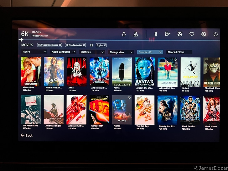Select Alita: Battle Angel poster
This screenshot has height=171, width=228.
click(54, 71)
